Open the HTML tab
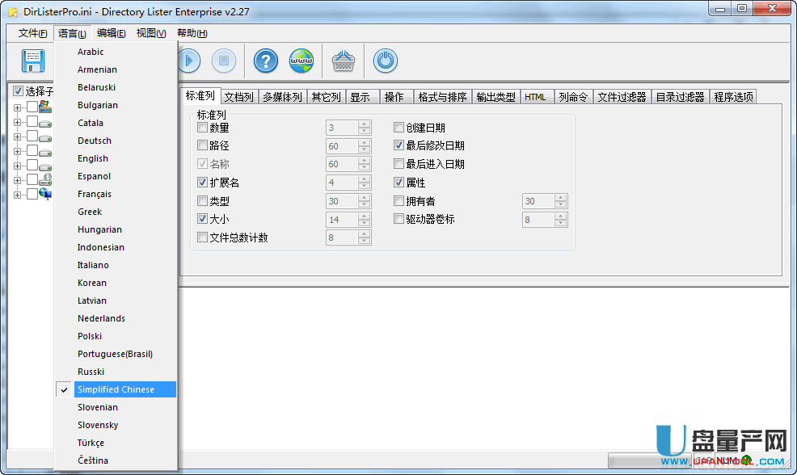The image size is (797, 475). 535,97
